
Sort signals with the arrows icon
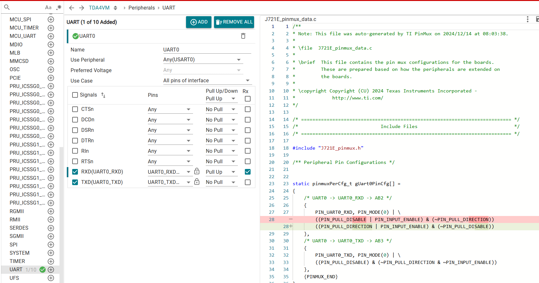click(103, 95)
